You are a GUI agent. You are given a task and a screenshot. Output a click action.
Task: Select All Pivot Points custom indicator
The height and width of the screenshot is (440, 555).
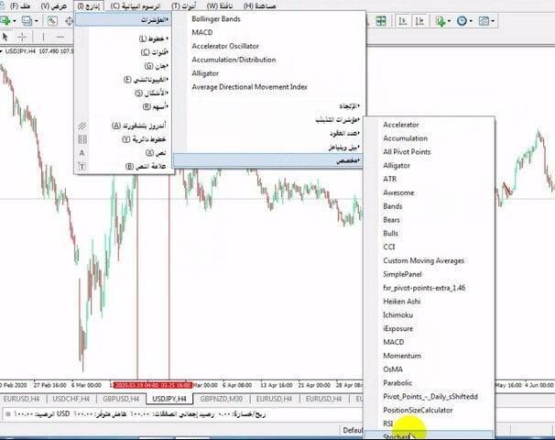(x=407, y=151)
